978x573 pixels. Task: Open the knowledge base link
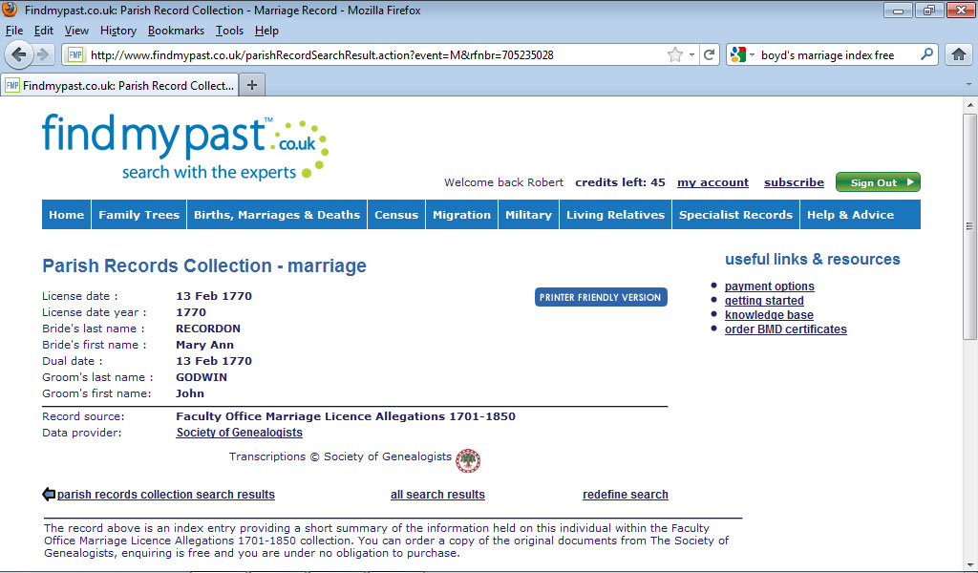(769, 315)
